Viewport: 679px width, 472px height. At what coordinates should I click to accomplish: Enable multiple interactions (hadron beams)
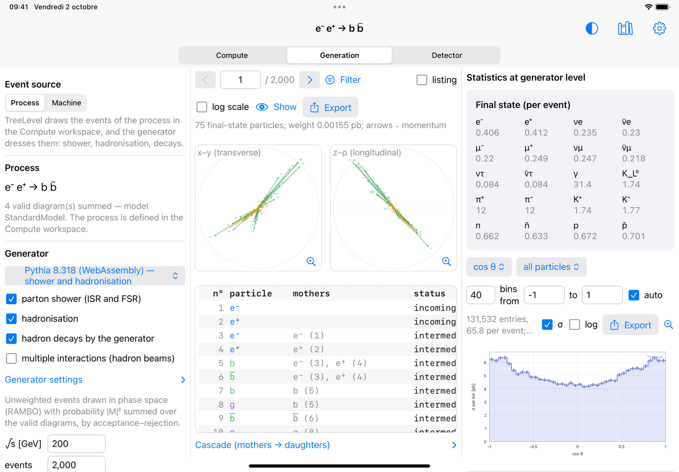click(11, 359)
